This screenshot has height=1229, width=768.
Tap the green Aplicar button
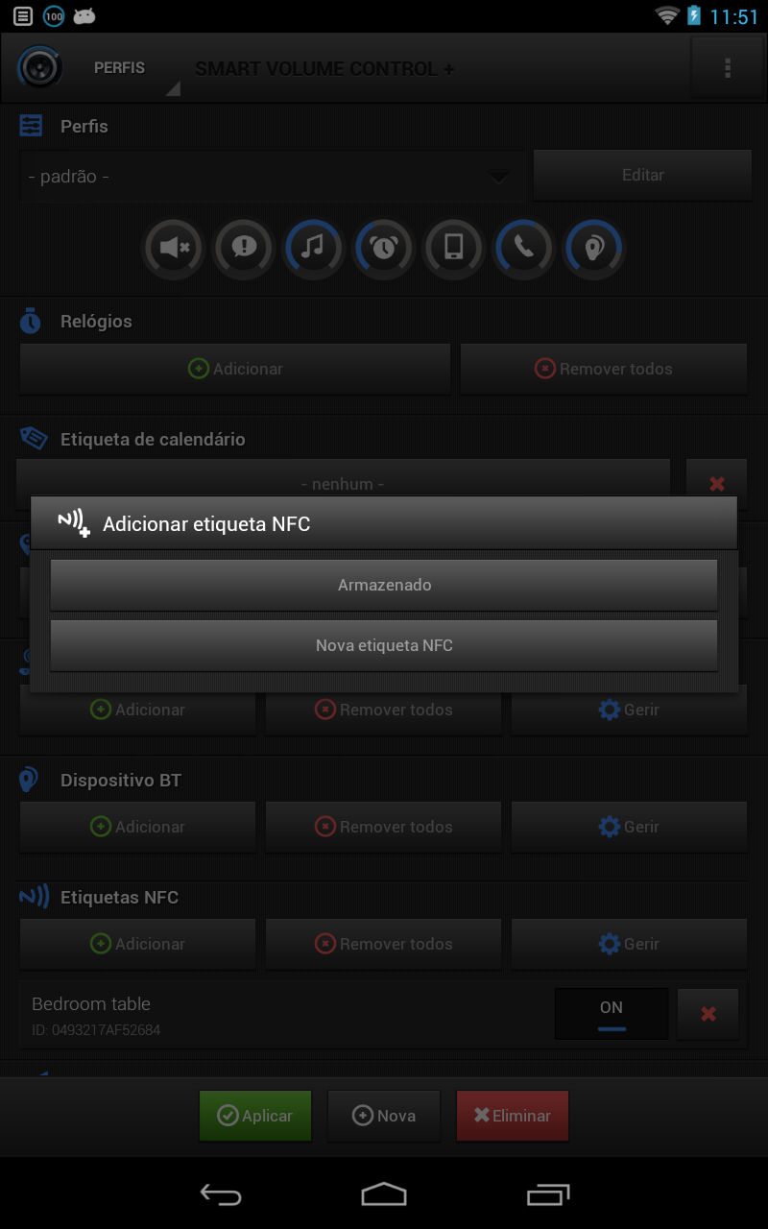click(x=255, y=1116)
